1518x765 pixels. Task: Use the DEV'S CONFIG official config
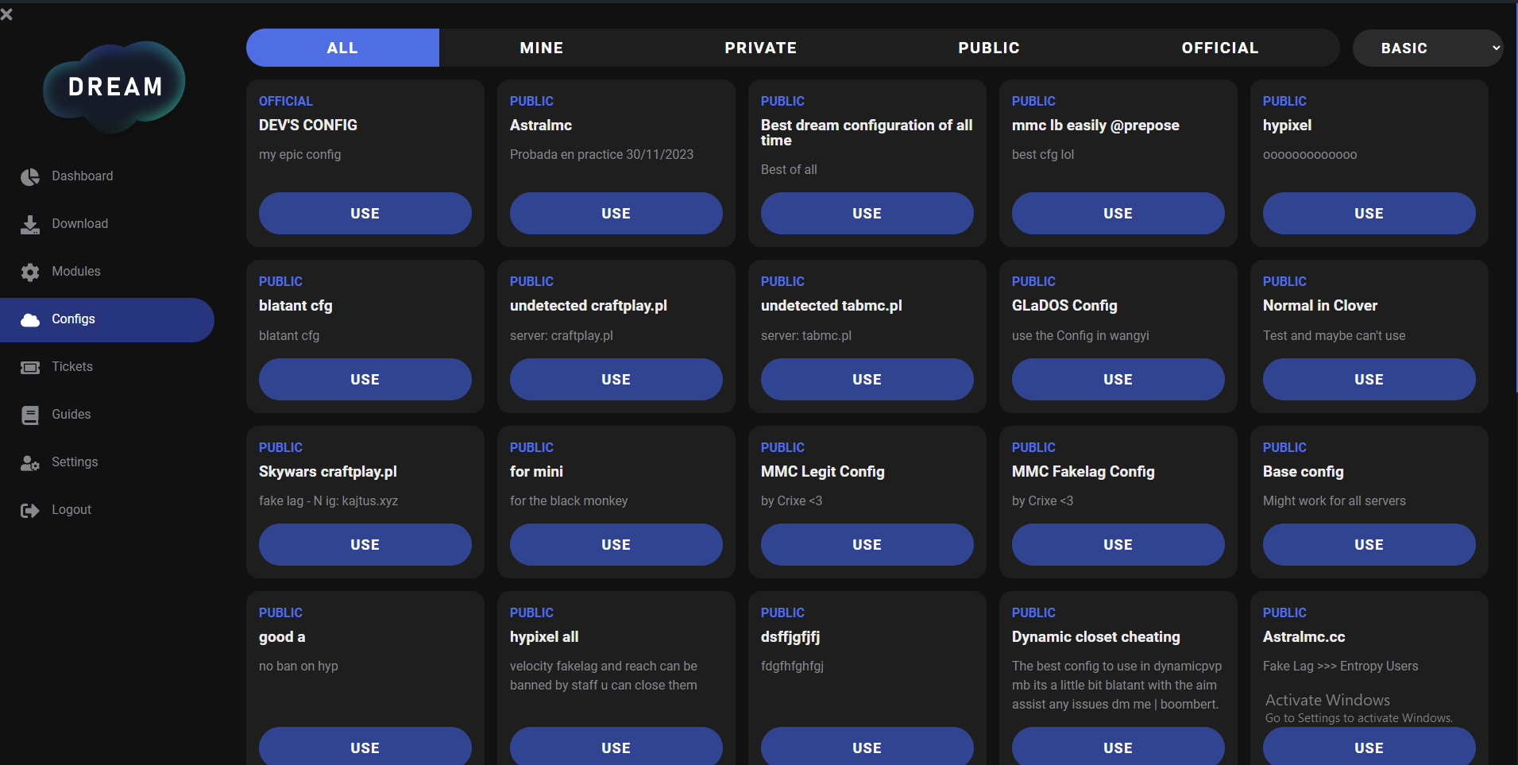click(364, 213)
